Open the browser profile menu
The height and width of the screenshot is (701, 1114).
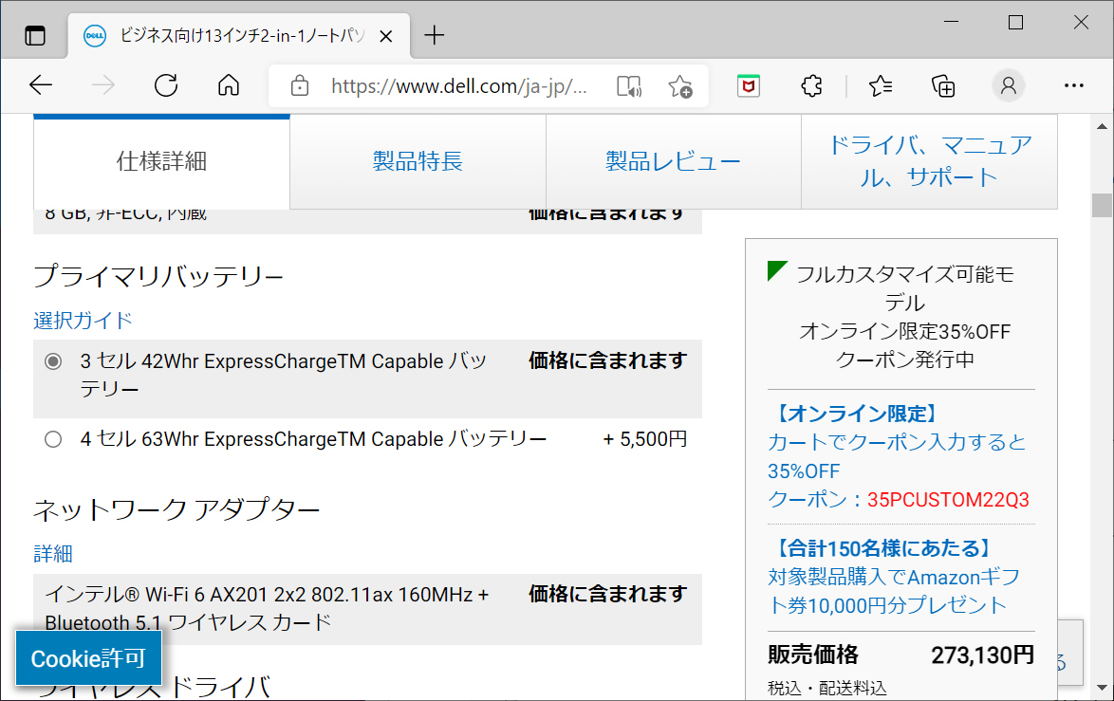[1008, 86]
